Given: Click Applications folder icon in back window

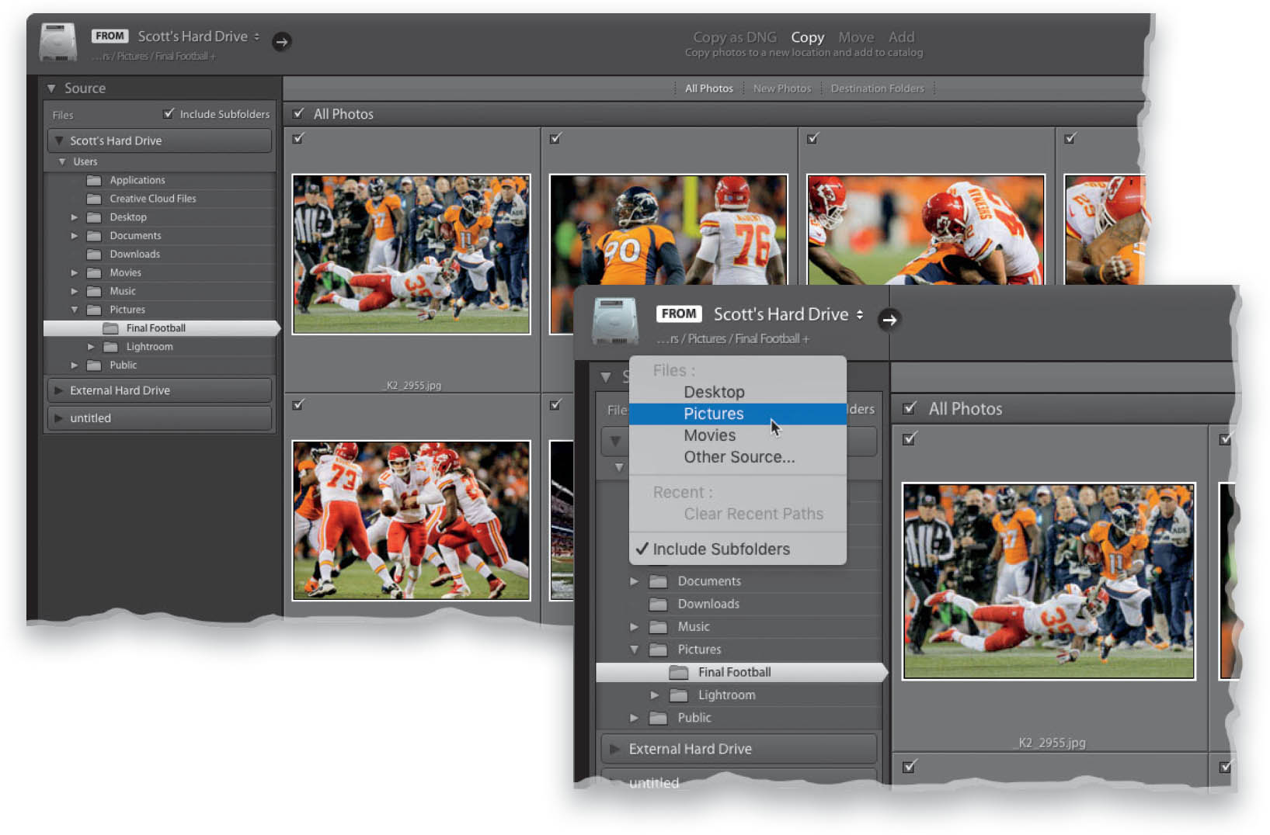Looking at the screenshot, I should (94, 180).
